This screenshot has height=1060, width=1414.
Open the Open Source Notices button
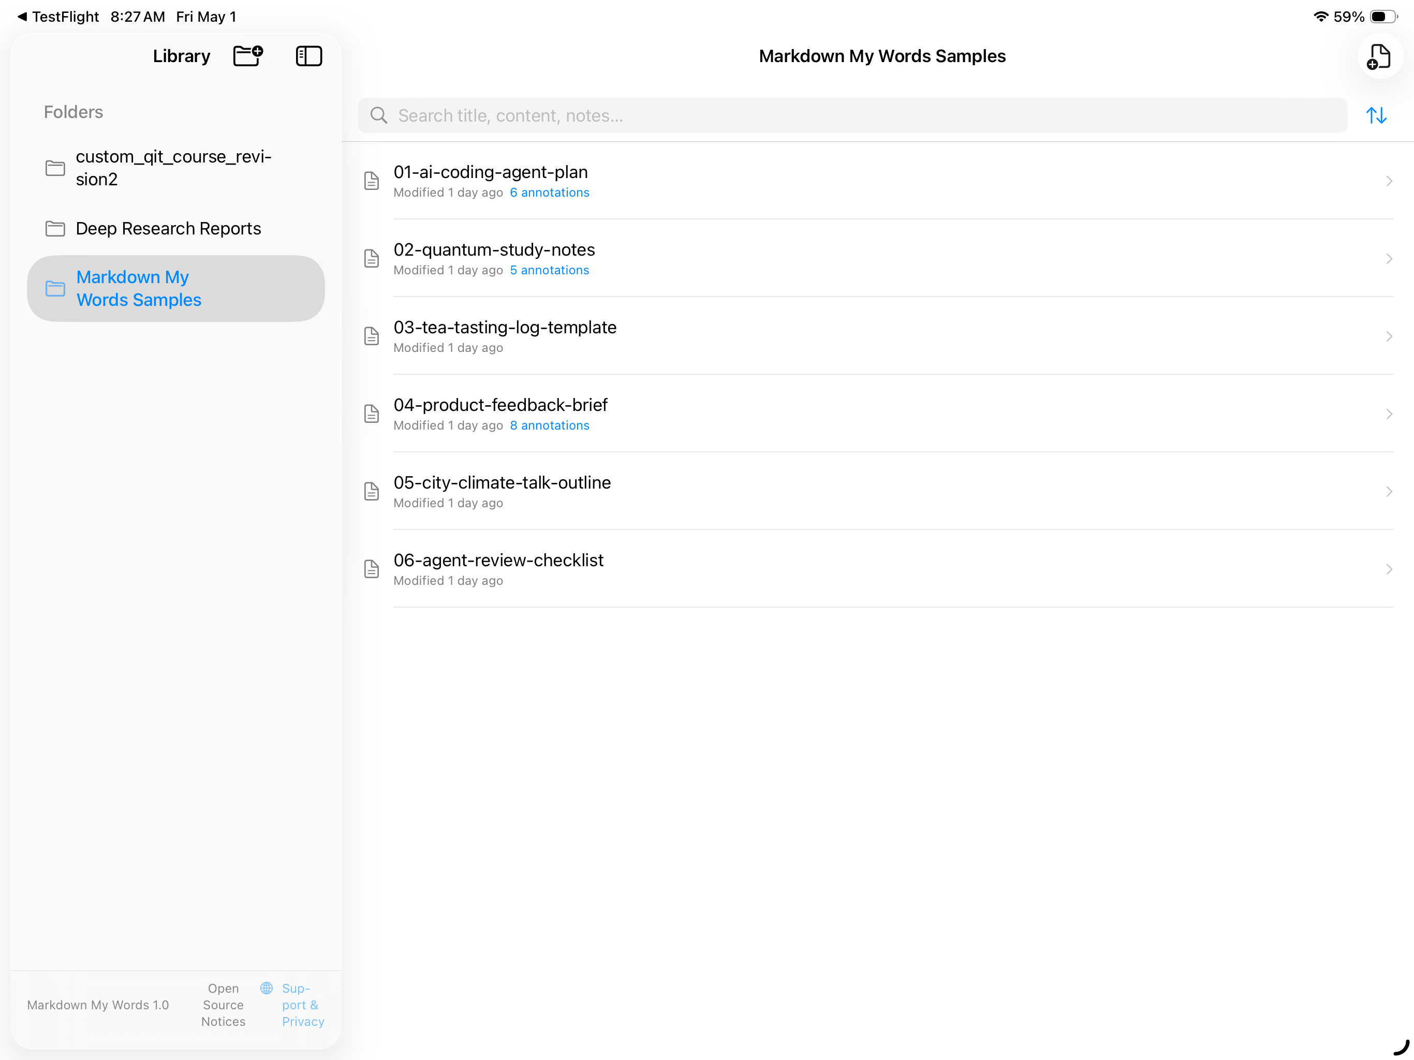click(x=223, y=1005)
